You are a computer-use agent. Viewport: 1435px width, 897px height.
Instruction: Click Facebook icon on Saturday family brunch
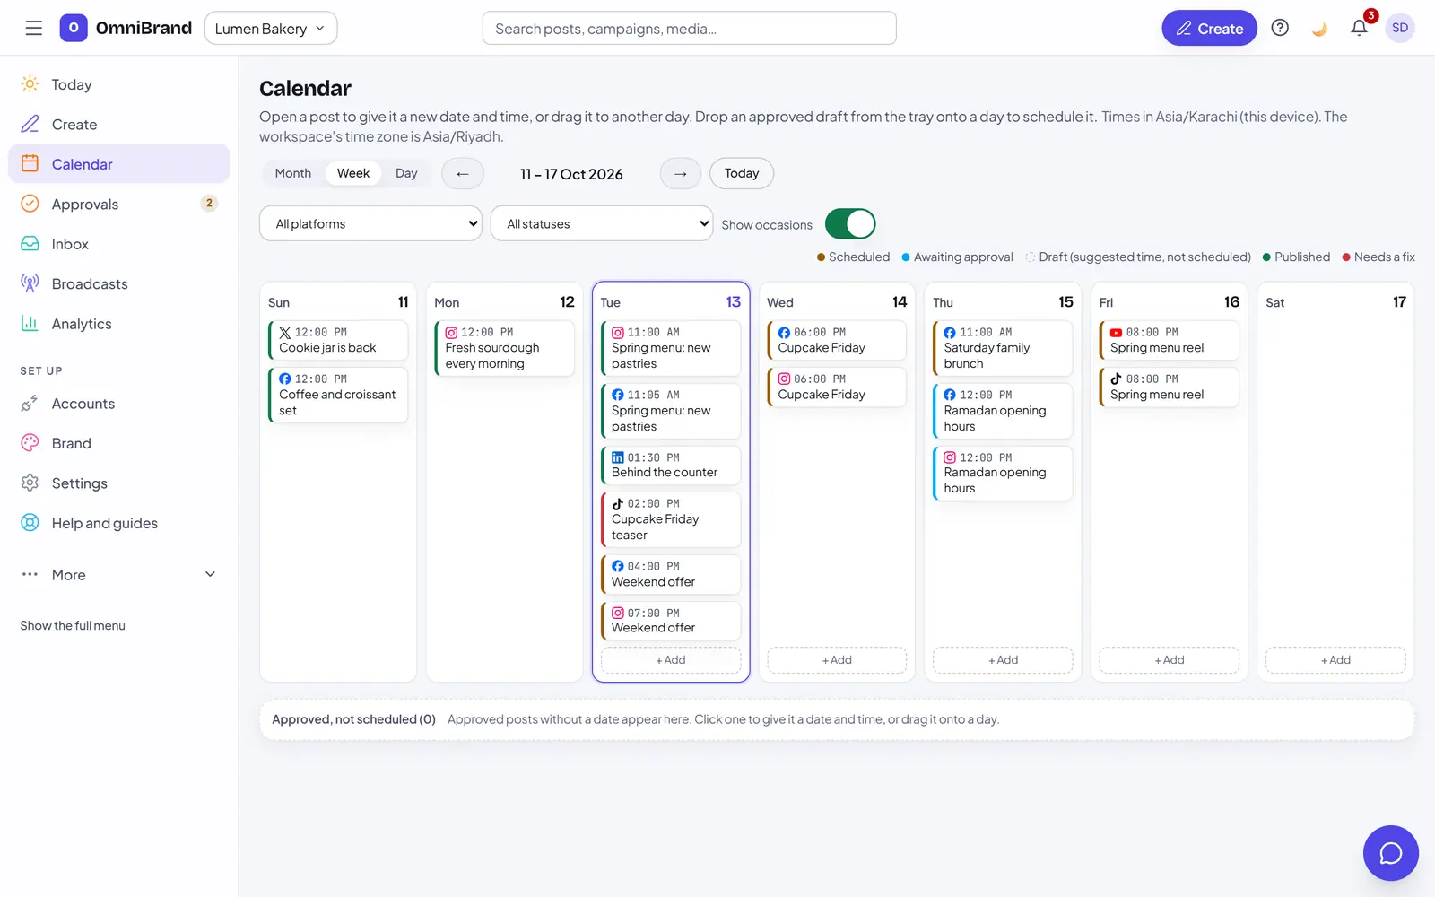pyautogui.click(x=950, y=332)
